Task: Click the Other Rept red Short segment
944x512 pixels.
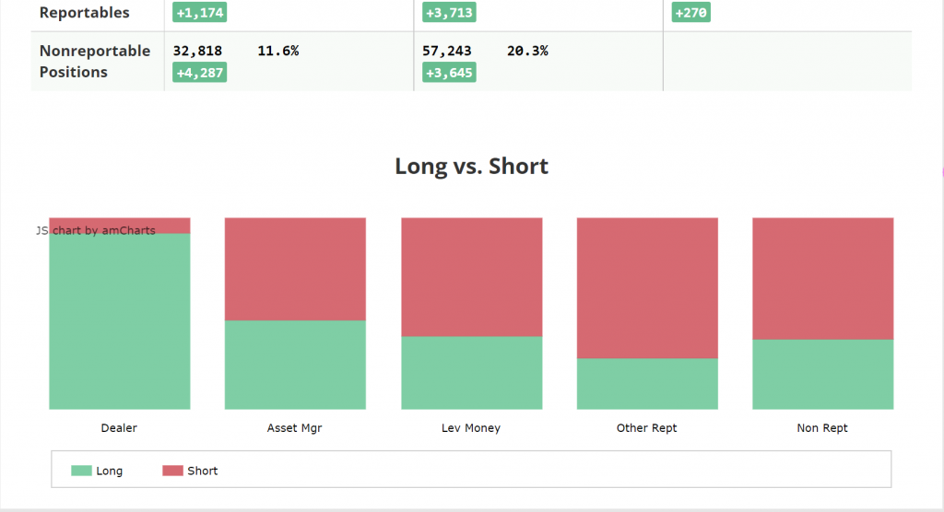Action: click(647, 288)
